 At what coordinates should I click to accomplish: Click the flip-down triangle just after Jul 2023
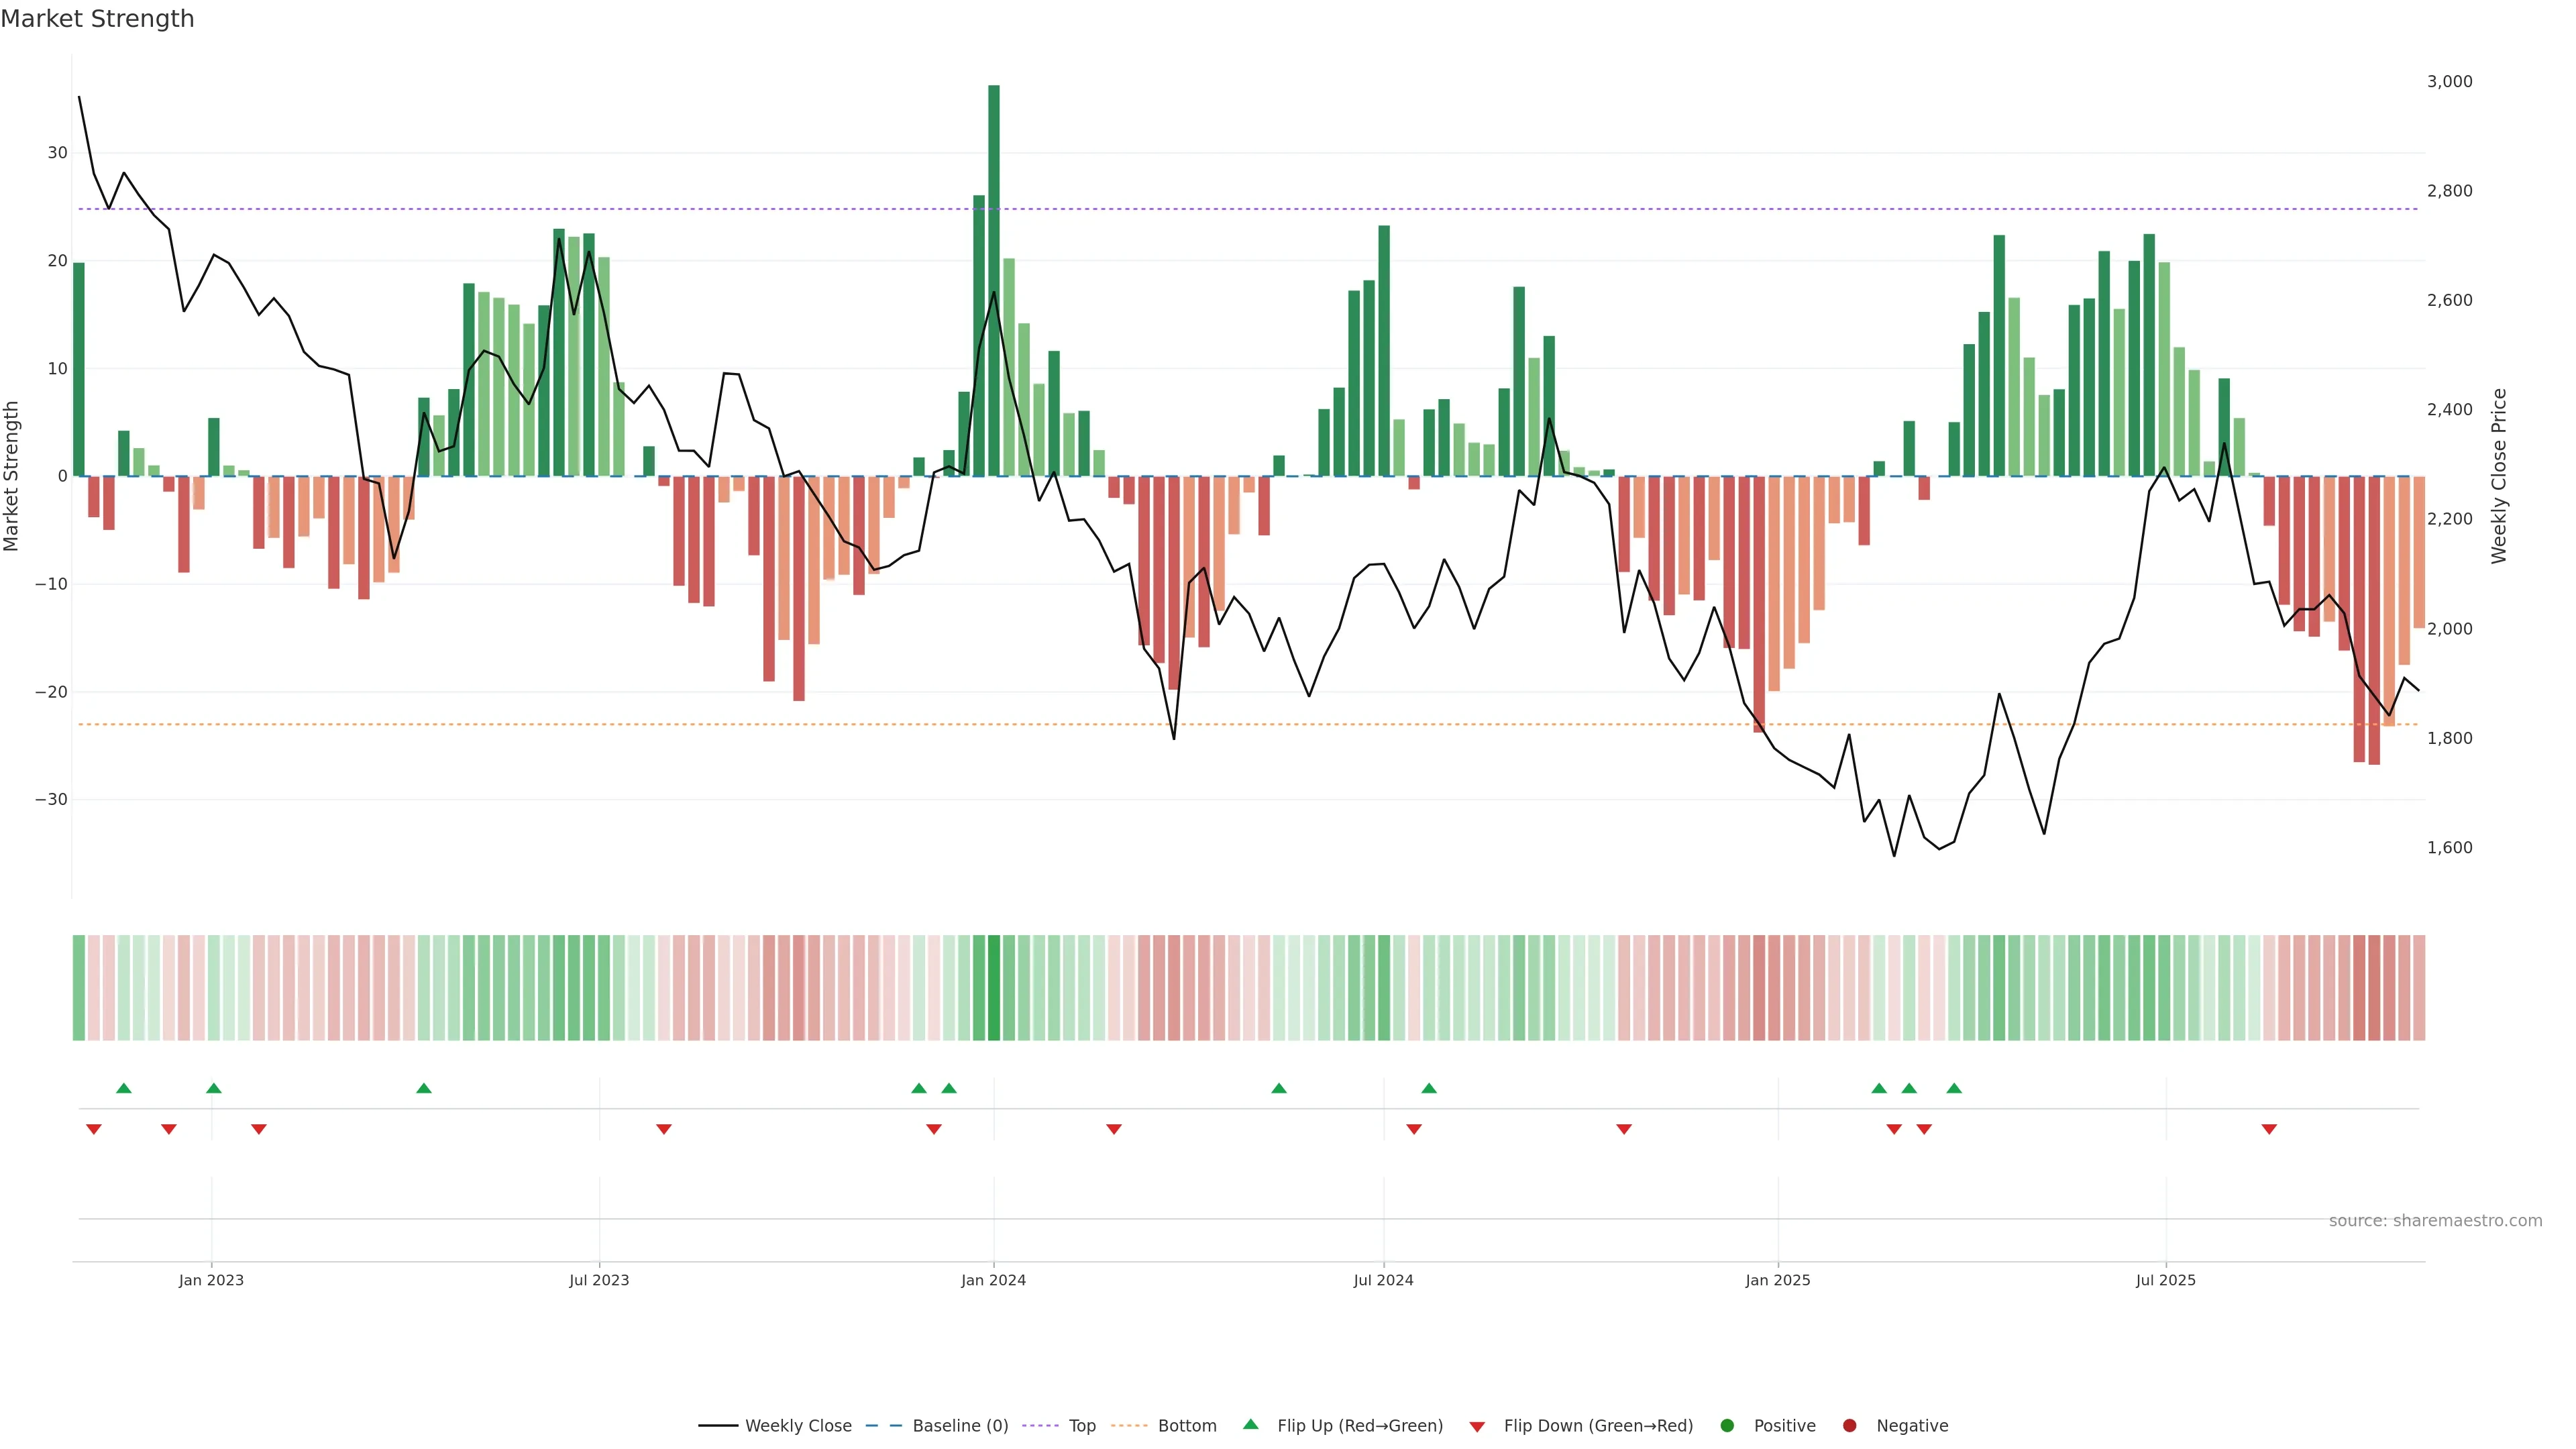pyautogui.click(x=664, y=1129)
